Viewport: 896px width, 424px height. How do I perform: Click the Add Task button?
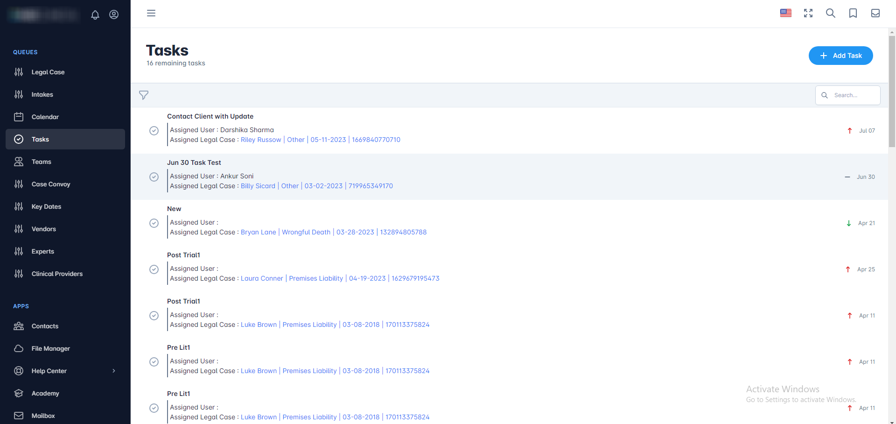(x=840, y=56)
